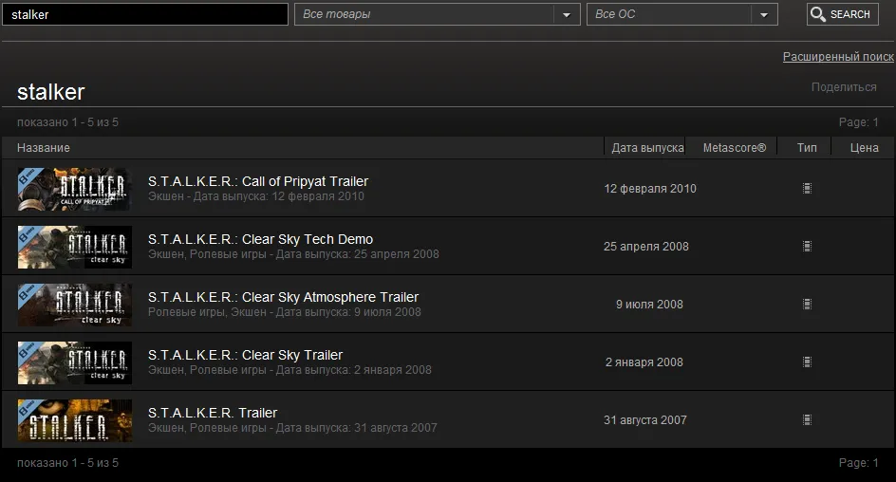
Task: Click the magnifier SEARCH button
Action: (842, 14)
